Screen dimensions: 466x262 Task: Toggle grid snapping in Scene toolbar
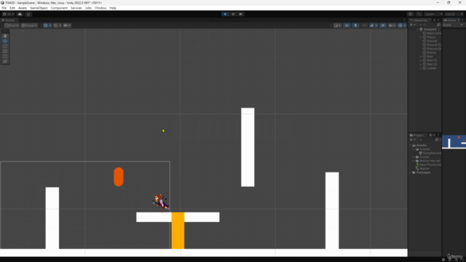click(57, 25)
